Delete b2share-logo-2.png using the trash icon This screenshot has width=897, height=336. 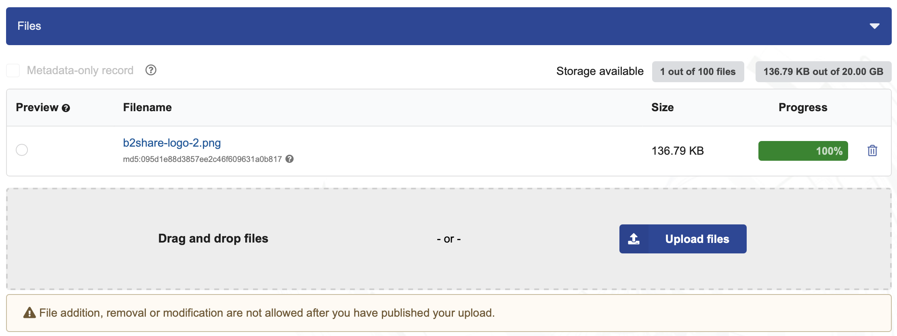coord(872,151)
